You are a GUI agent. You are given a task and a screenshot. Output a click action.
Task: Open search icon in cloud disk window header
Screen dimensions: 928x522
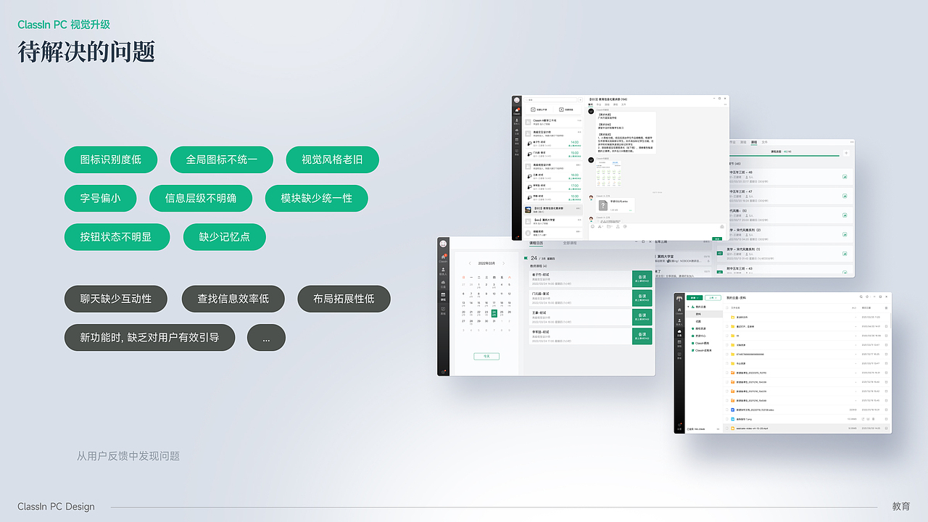pos(861,297)
